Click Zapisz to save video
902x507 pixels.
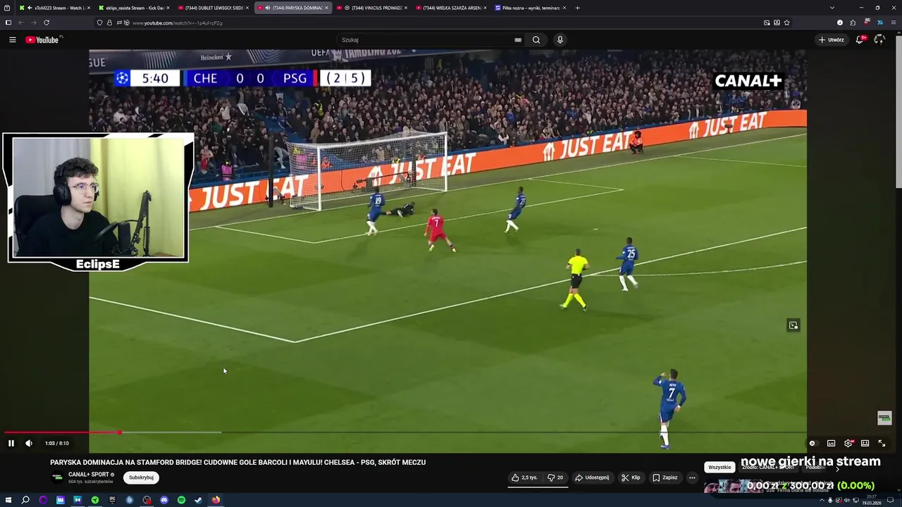tap(665, 477)
